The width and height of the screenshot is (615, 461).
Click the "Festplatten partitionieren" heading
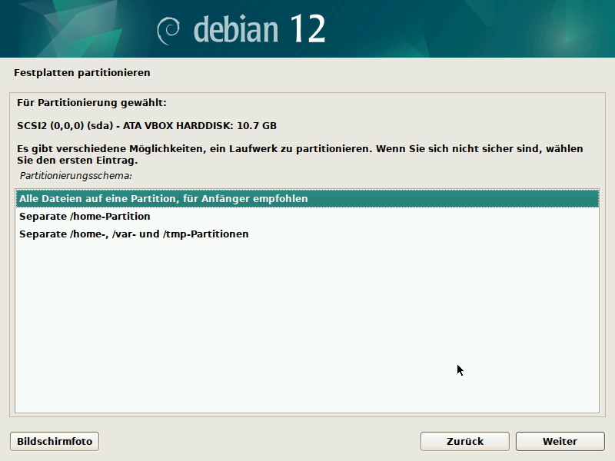(x=81, y=72)
